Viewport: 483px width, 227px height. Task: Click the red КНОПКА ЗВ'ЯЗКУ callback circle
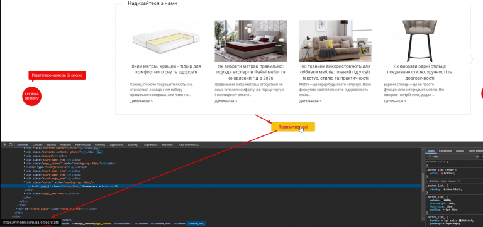[x=32, y=97]
